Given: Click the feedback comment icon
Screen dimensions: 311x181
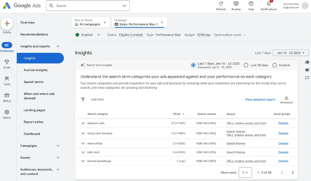Looking at the screenshot, I should pos(307,78).
